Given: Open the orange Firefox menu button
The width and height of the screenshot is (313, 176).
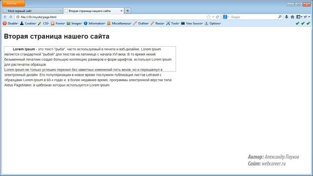Looking at the screenshot, I should [13, 3].
